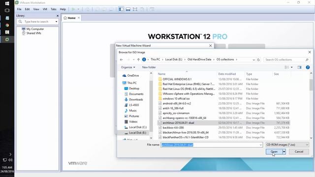Screen dimensions: 315x177
Task: Click volume speaker icon in system tray
Action: tap(10, 160)
